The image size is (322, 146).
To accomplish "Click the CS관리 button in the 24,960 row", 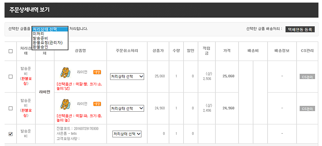I will pyautogui.click(x=307, y=109).
